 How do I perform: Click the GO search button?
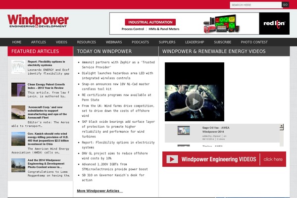point(285,5)
